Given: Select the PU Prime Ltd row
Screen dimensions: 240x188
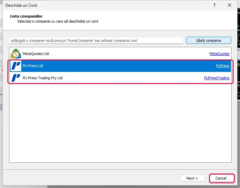Looking at the screenshot, I should [120, 66].
